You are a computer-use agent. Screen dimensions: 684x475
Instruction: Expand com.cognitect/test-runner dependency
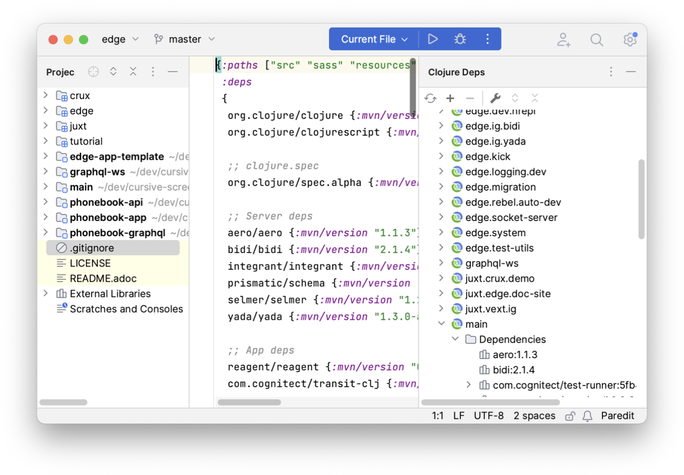469,385
